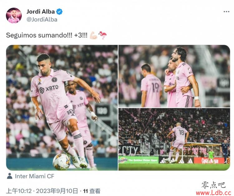234x196 pixels.
Task: Click the flexed biceps emoji
Action: point(94,35)
